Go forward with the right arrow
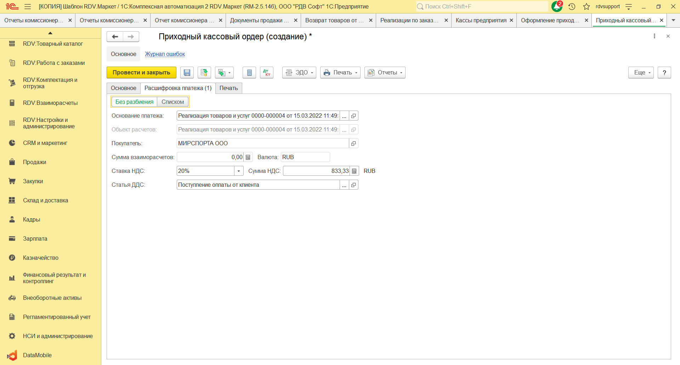The width and height of the screenshot is (680, 365). pos(131,36)
